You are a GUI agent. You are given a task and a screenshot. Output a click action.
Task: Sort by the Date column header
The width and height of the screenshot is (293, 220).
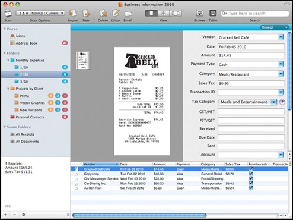pos(136,164)
